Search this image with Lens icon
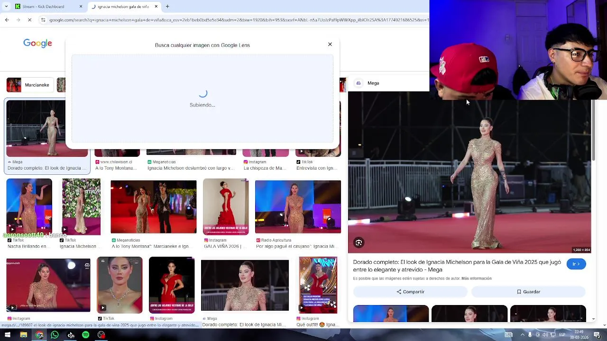This screenshot has width=607, height=341. (x=359, y=243)
